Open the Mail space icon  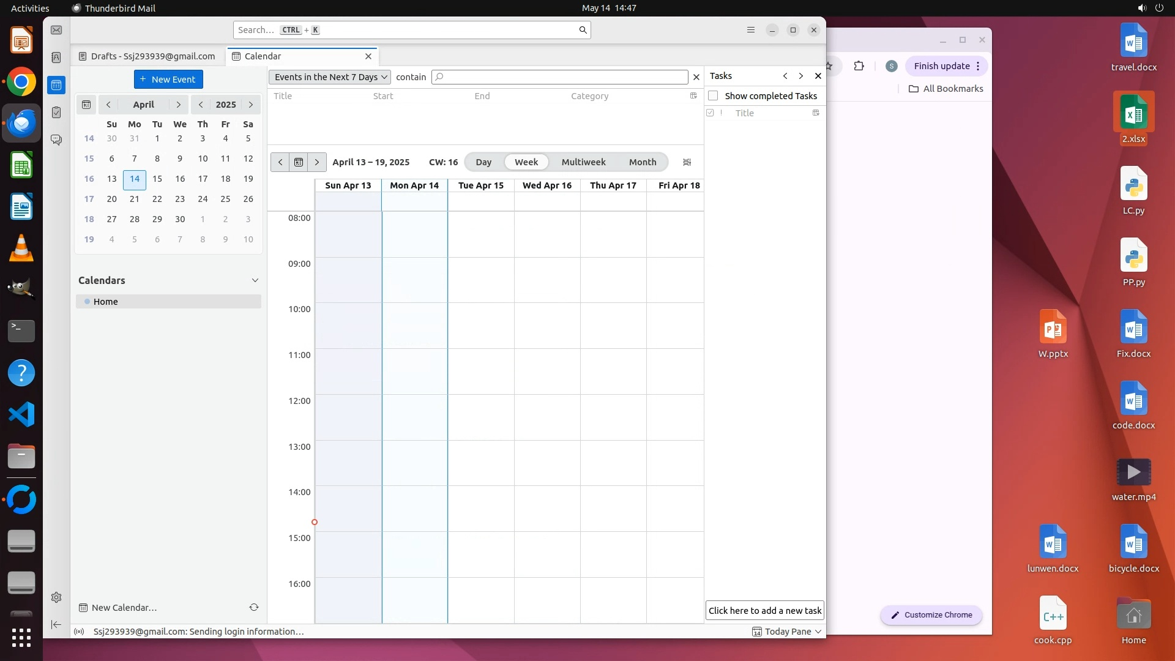coord(56,30)
